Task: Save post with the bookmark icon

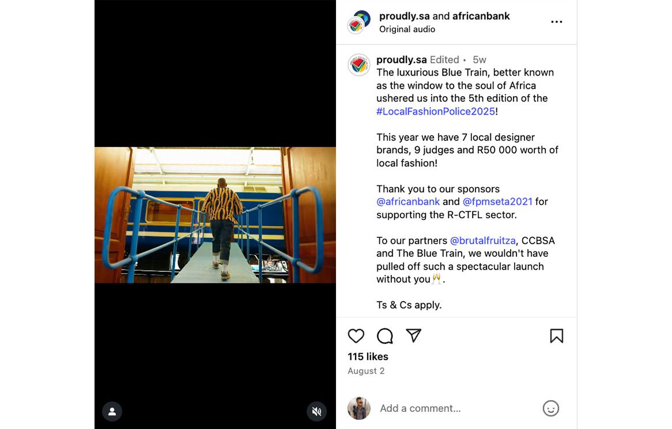Action: click(556, 336)
